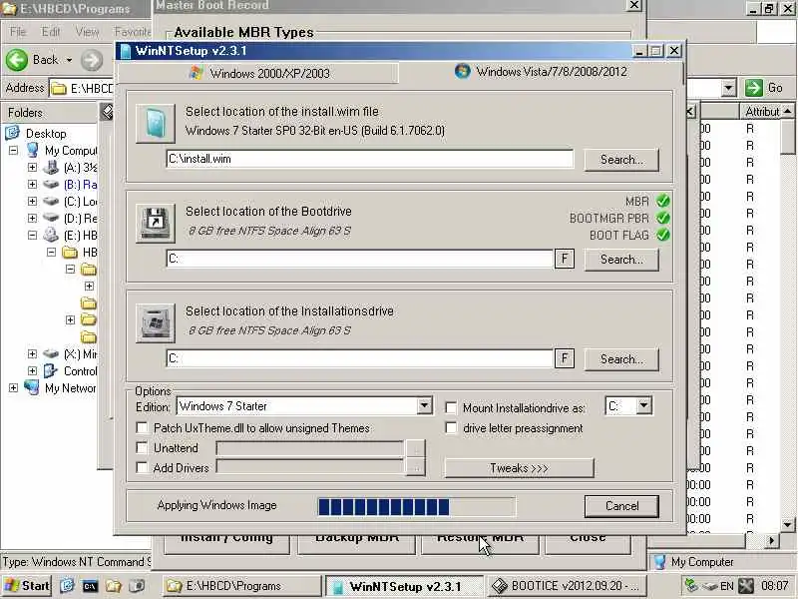
Task: Click the MBR green check status icon
Action: pyautogui.click(x=662, y=201)
